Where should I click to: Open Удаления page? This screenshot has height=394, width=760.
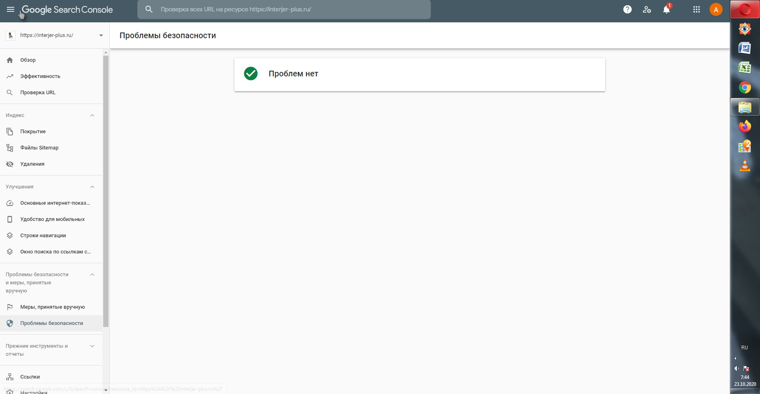(51, 164)
